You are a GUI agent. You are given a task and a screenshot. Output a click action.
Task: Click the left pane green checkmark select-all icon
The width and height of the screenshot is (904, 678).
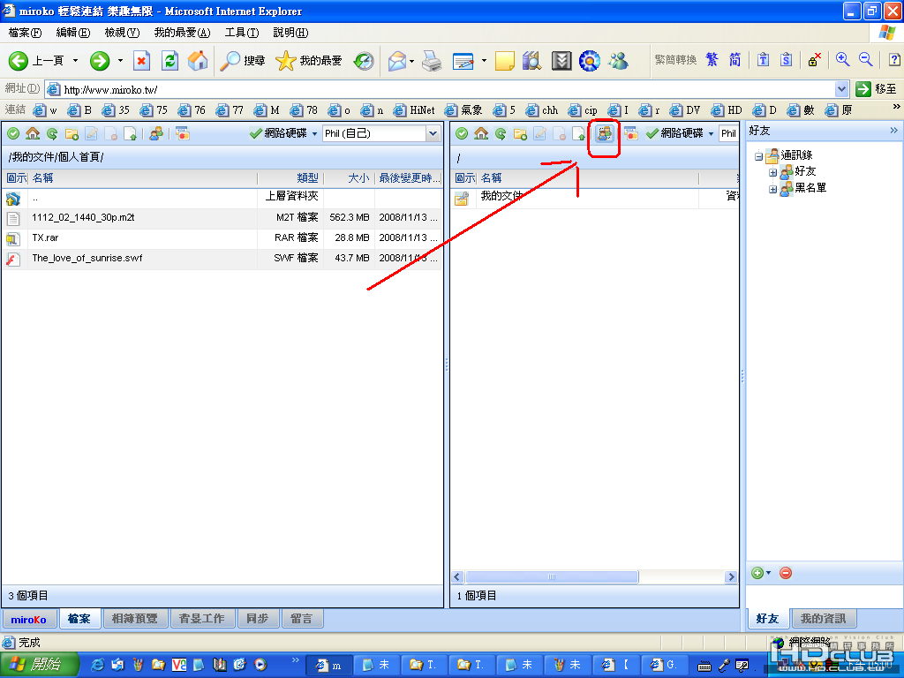coord(13,134)
